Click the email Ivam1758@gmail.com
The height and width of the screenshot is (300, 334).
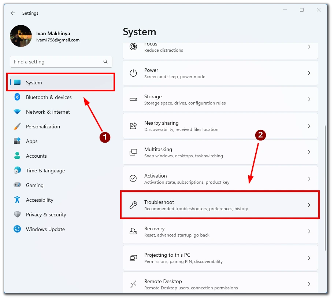click(x=58, y=40)
